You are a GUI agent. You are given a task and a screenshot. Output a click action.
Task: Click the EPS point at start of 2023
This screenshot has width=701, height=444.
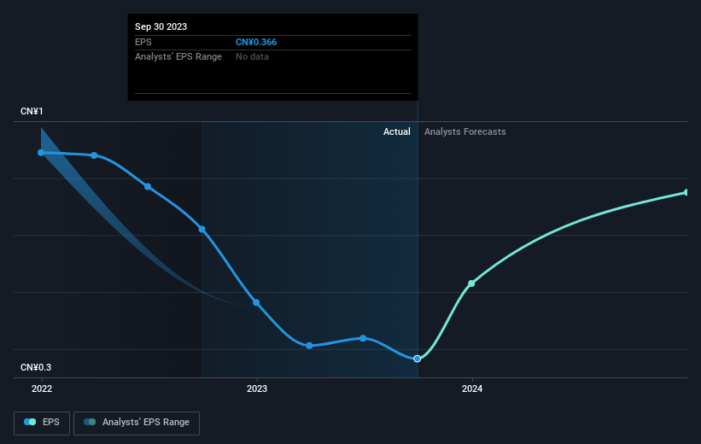coord(256,303)
